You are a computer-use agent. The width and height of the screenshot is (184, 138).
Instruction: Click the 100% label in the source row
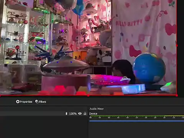tap(73, 113)
